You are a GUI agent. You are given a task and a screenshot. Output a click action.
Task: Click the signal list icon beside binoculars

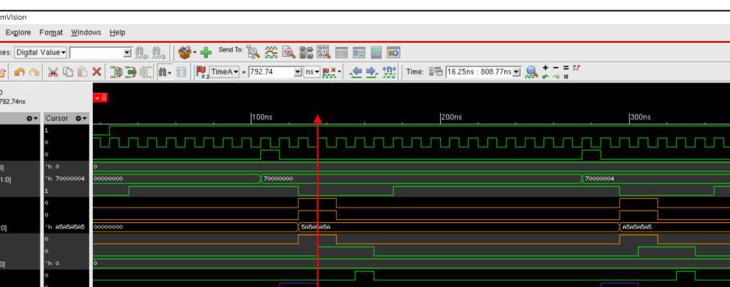pos(181,72)
